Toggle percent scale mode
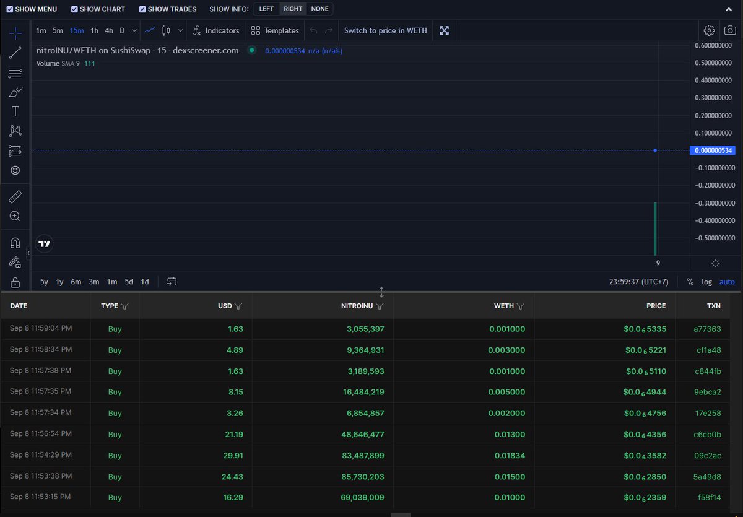 (690, 282)
